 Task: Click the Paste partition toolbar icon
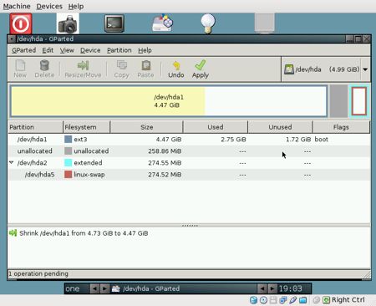pyautogui.click(x=145, y=69)
